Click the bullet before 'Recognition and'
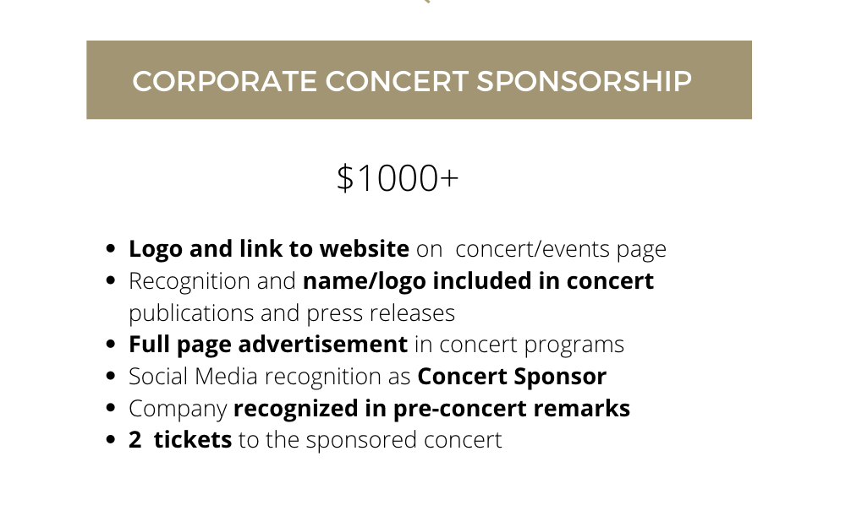Viewport: 851px width, 527px height. [111, 280]
